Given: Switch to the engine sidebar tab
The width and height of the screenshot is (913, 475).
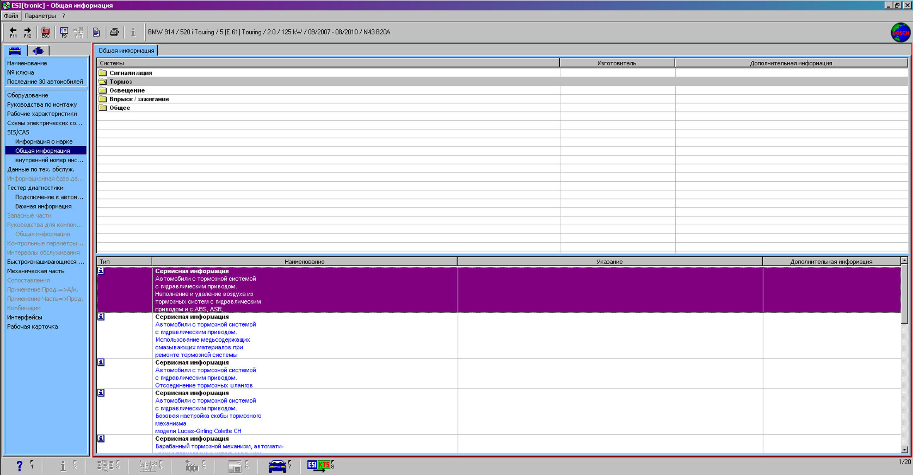Looking at the screenshot, I should coord(38,51).
